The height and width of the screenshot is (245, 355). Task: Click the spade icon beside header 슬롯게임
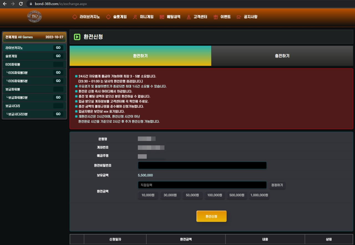point(108,17)
